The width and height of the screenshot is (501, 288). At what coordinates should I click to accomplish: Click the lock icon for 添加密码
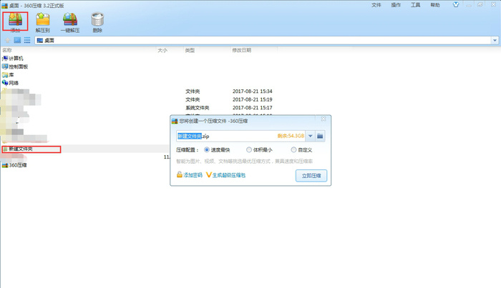(180, 174)
